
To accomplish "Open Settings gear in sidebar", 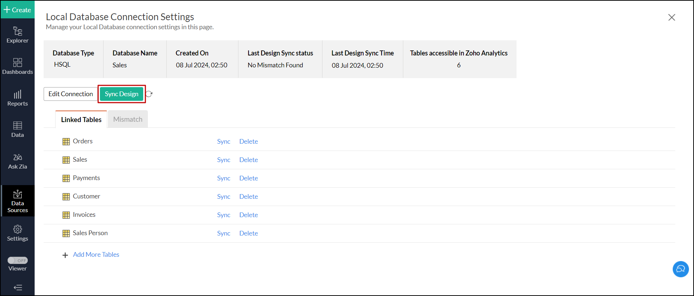I will (x=17, y=233).
